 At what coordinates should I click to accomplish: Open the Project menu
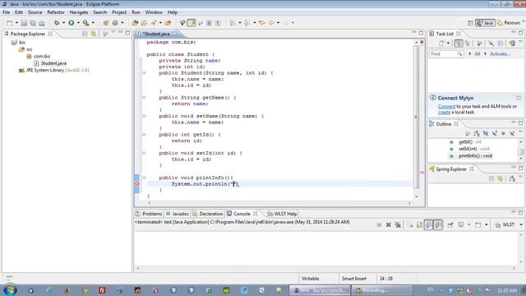119,12
